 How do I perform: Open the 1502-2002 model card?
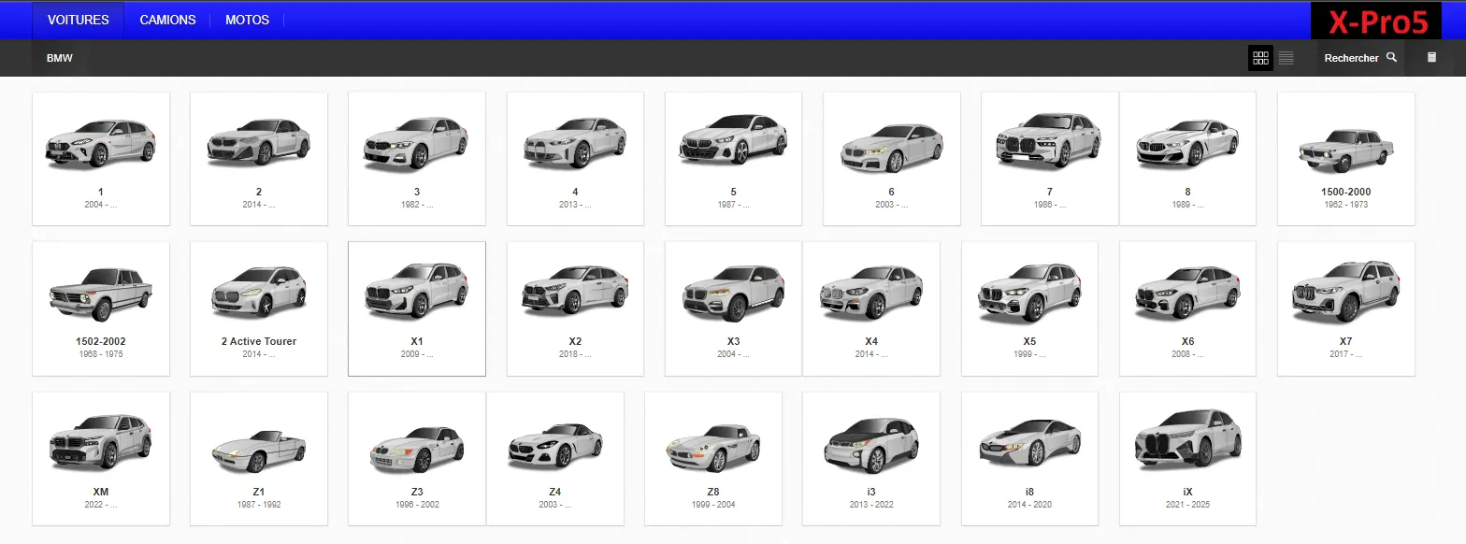coord(101,308)
